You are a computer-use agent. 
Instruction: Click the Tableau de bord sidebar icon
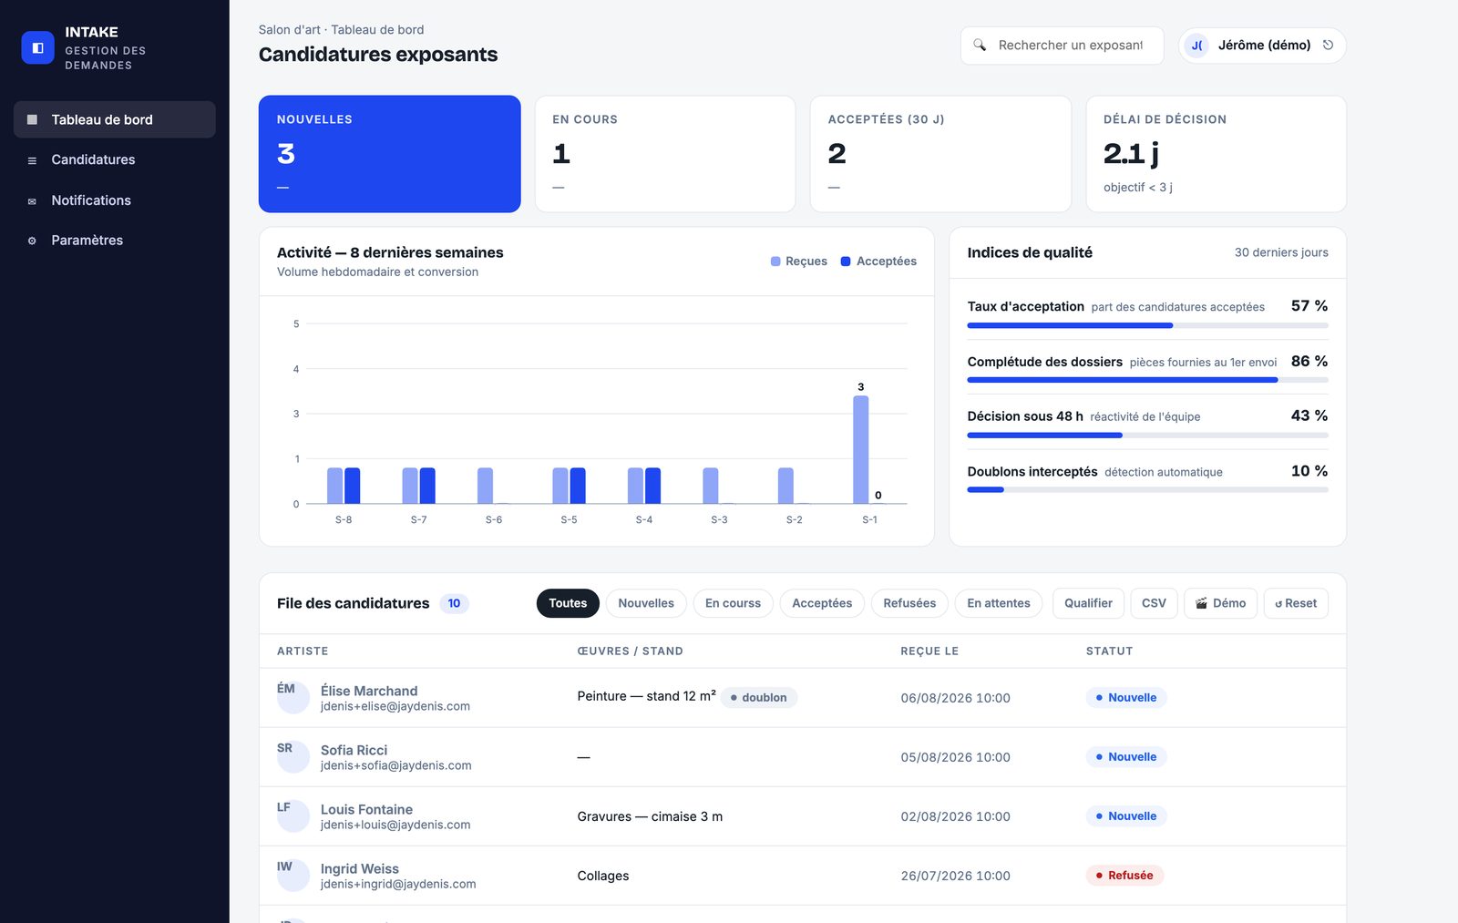tap(32, 119)
